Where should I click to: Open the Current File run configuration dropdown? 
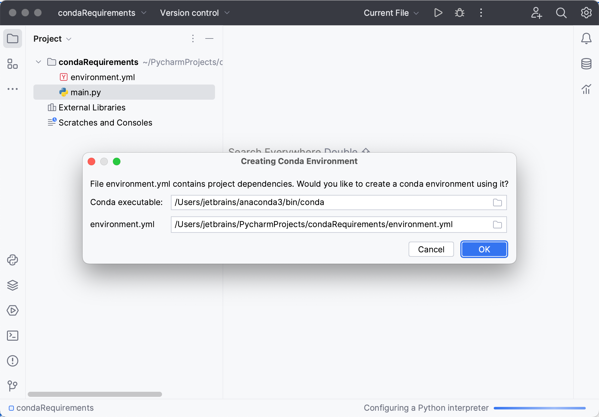[x=391, y=13]
